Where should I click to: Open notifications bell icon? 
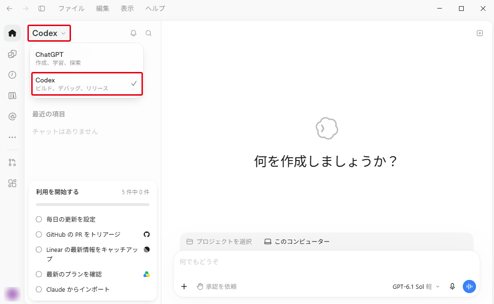133,33
